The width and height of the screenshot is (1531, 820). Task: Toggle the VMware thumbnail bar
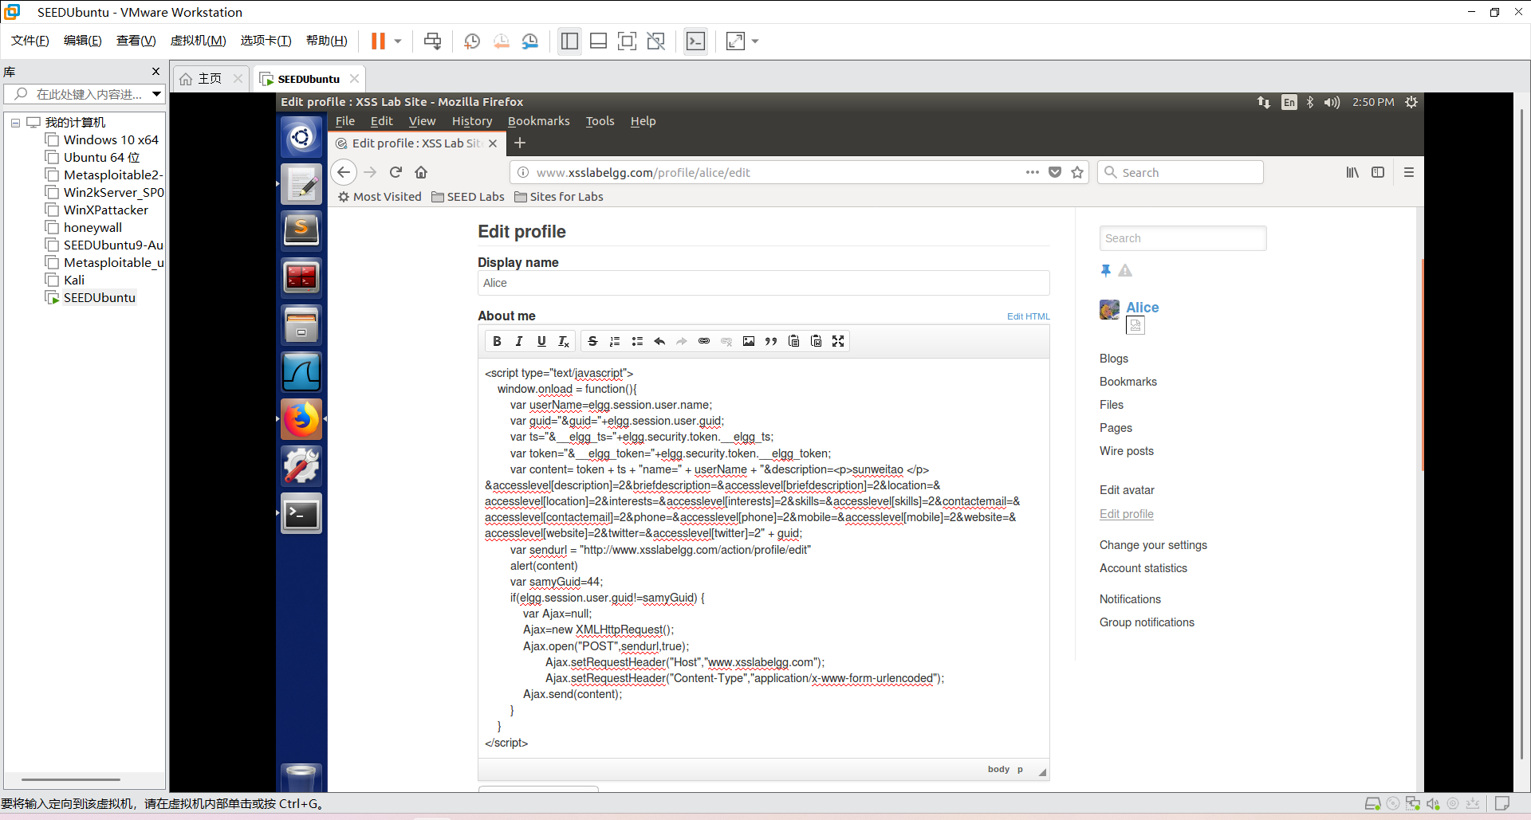(x=599, y=41)
